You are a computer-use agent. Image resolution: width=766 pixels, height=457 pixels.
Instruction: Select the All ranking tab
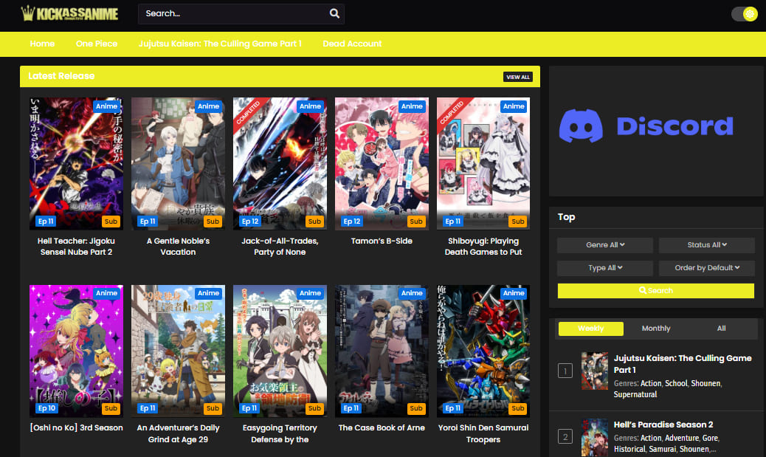click(721, 329)
